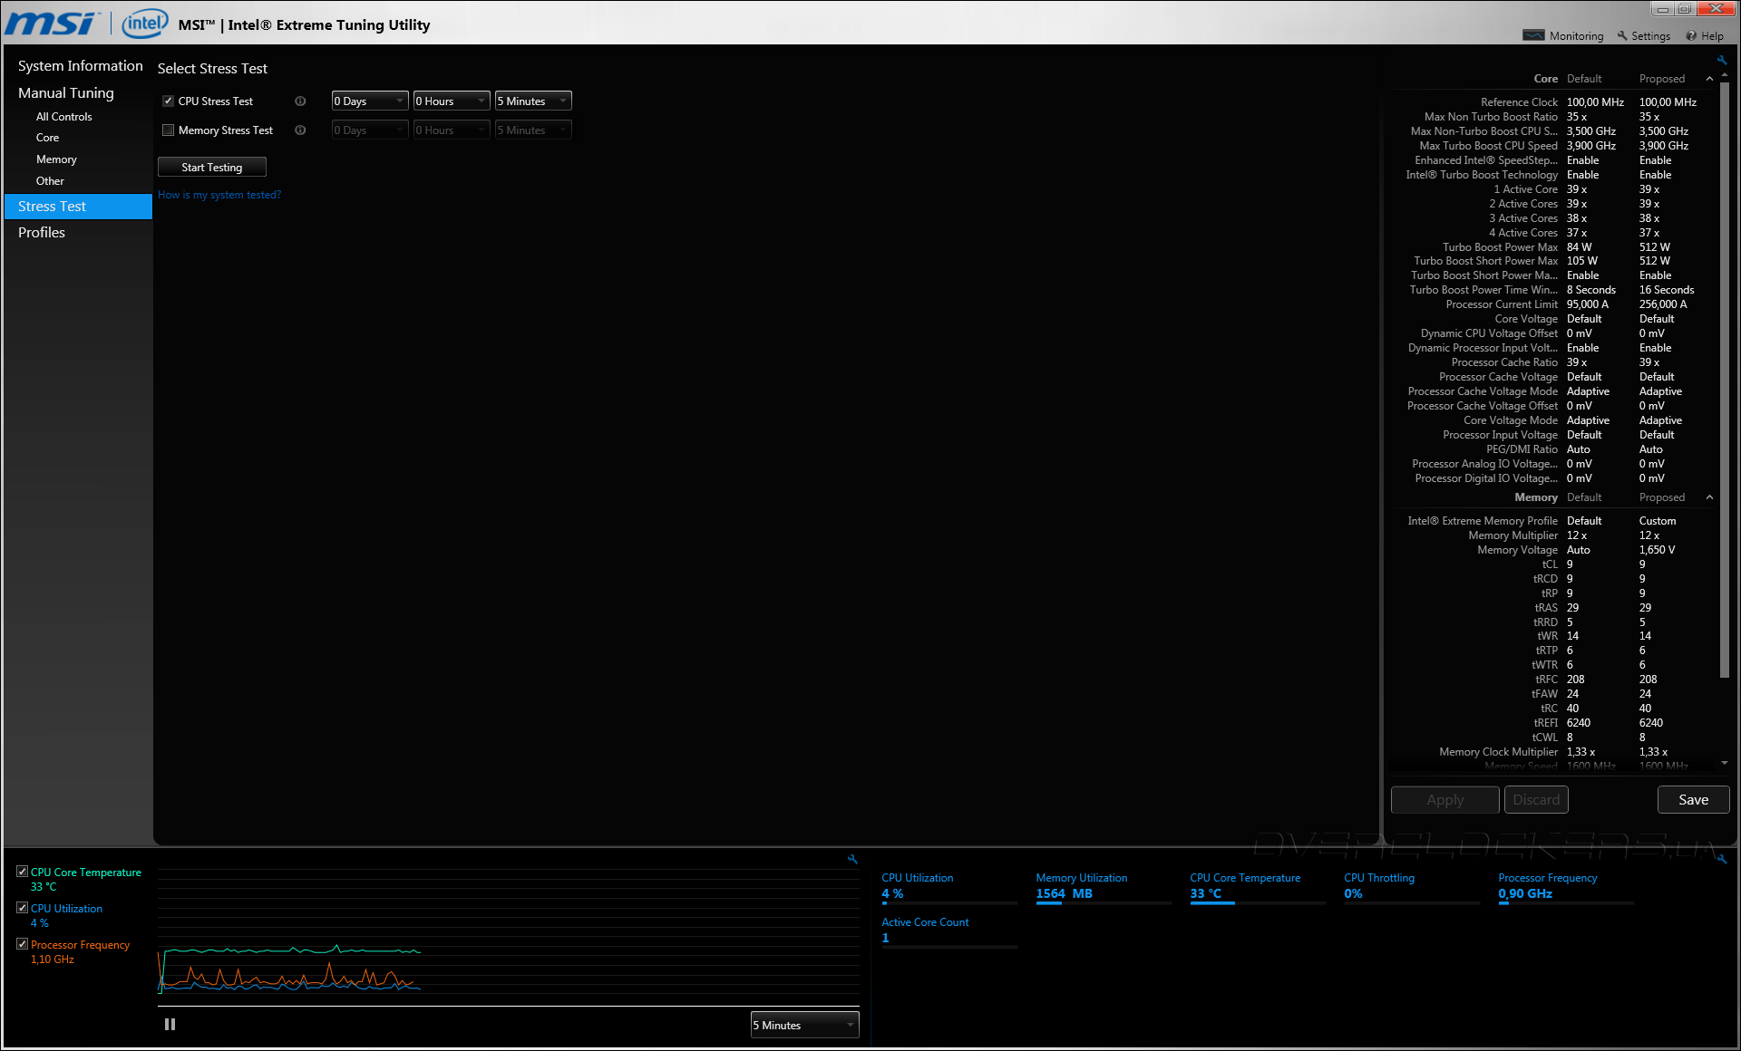
Task: Enable Memory Stress Test checkbox
Action: [x=168, y=130]
